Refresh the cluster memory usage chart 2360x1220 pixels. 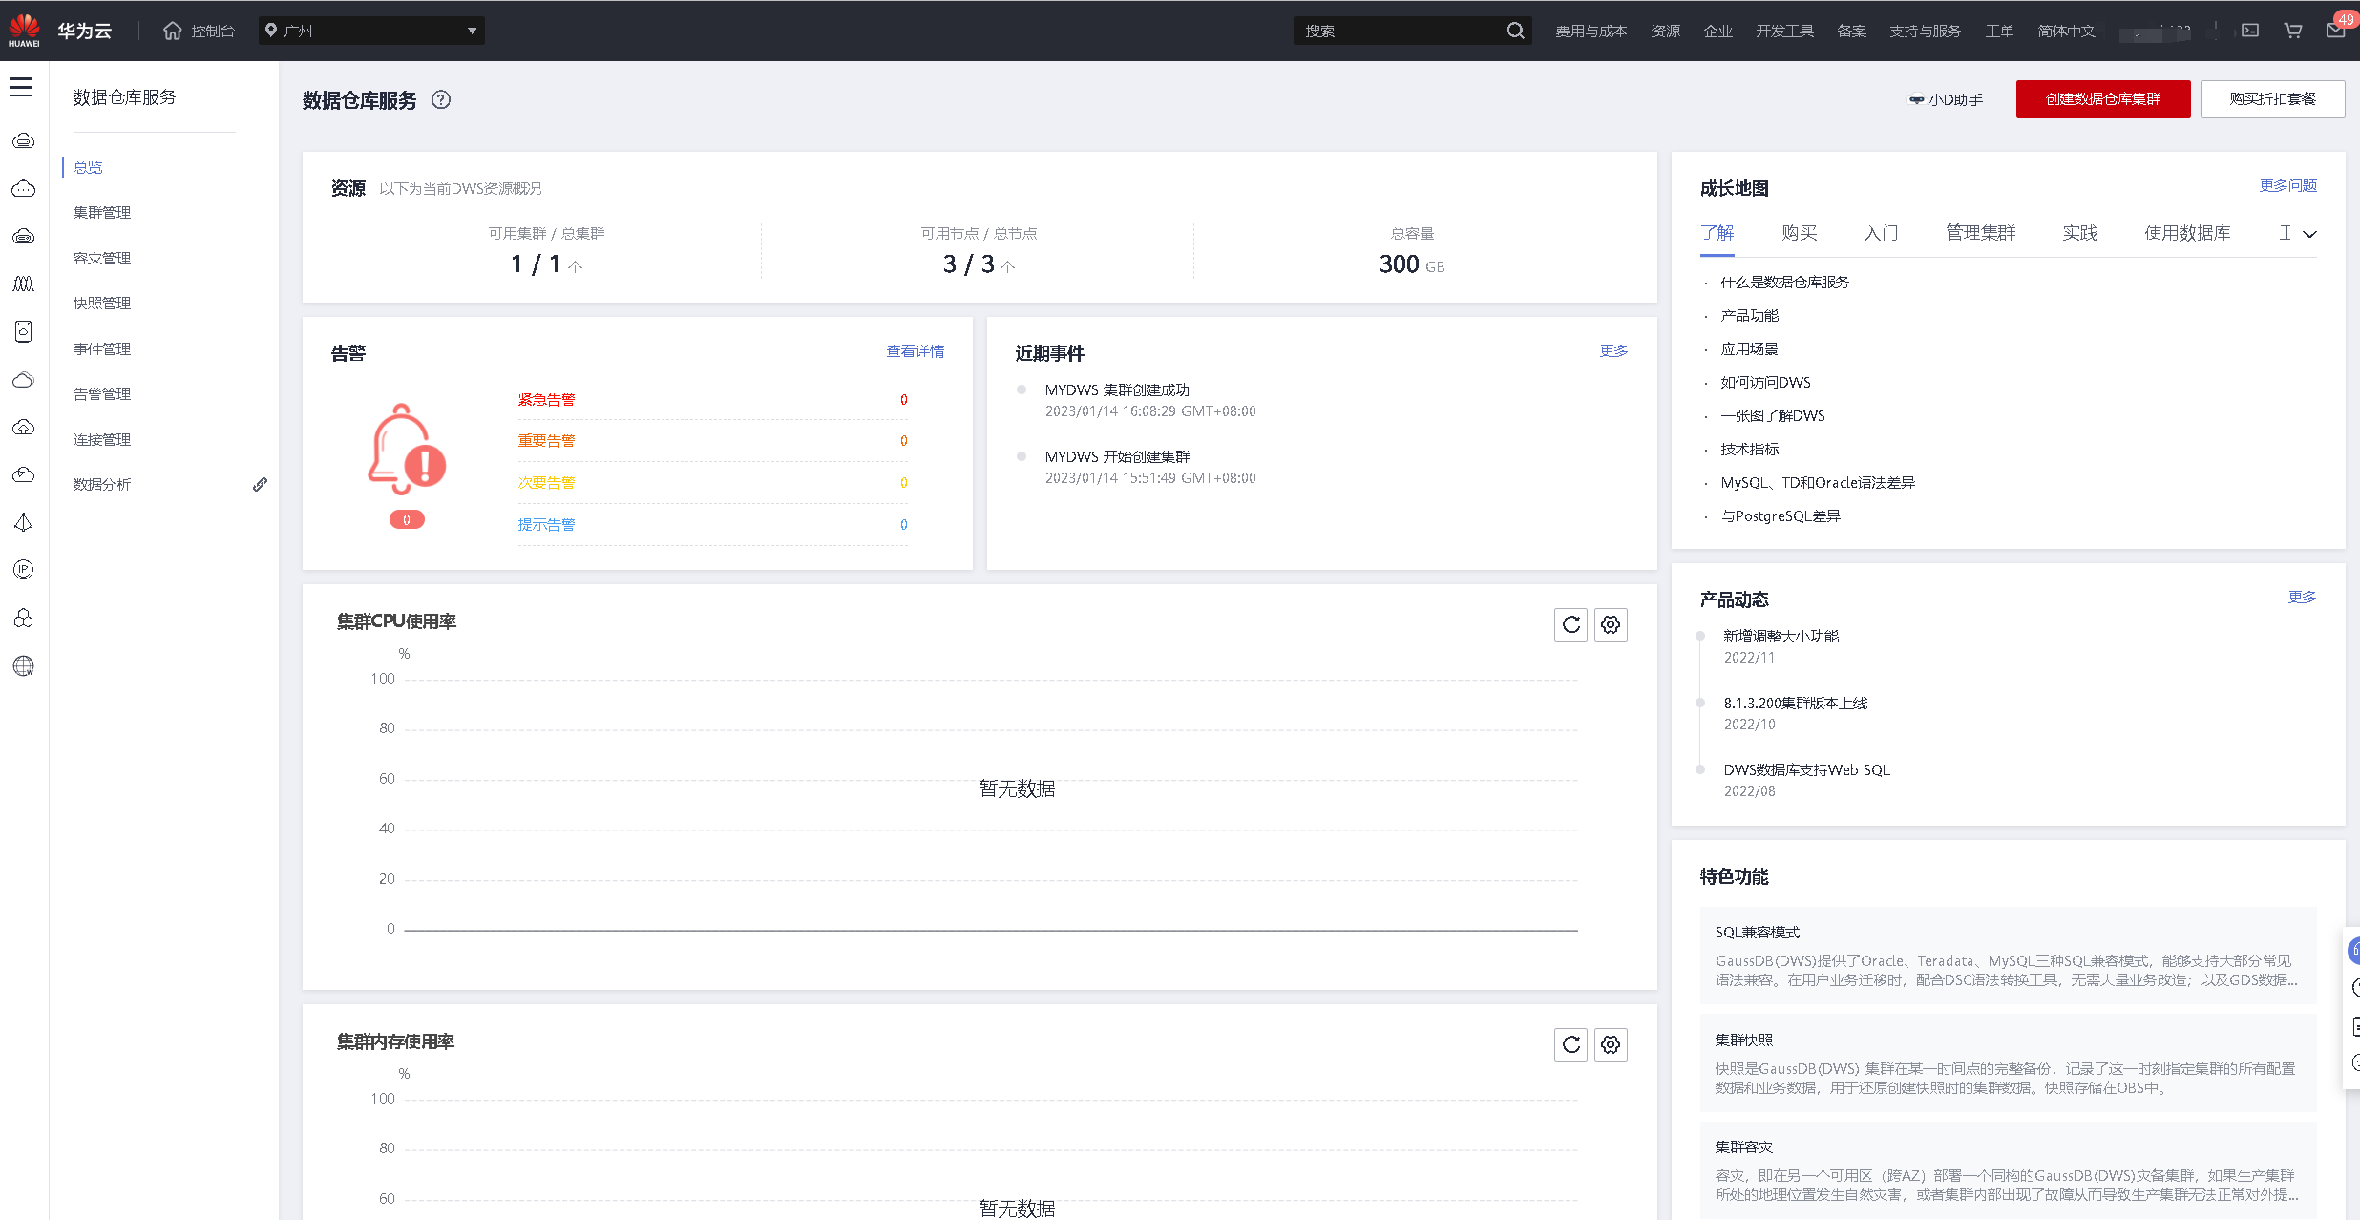coord(1570,1045)
